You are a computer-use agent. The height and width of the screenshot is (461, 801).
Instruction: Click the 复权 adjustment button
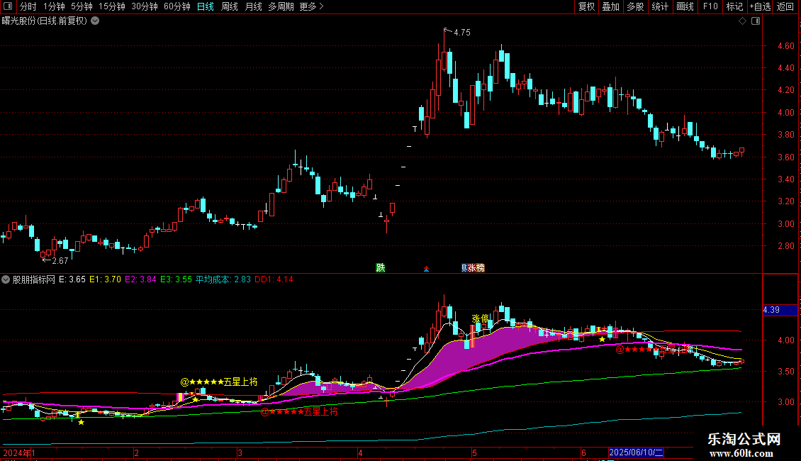pyautogui.click(x=586, y=6)
